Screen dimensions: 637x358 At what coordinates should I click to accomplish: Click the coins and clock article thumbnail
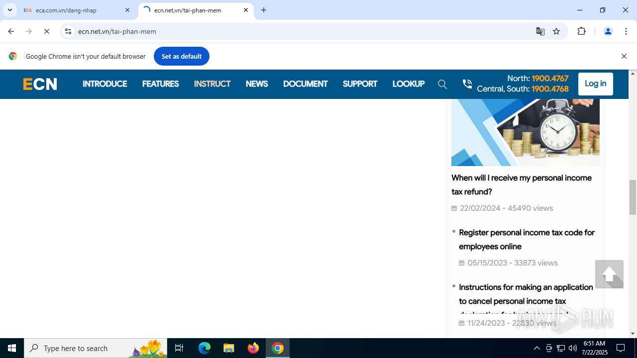[526, 132]
